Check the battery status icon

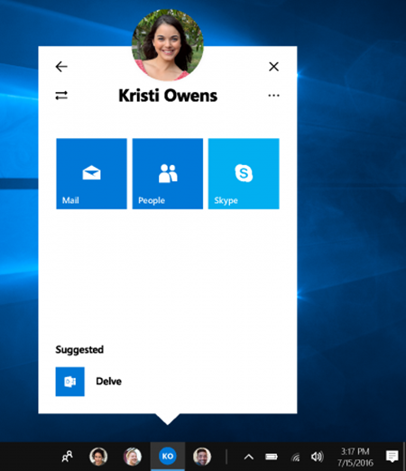click(272, 457)
